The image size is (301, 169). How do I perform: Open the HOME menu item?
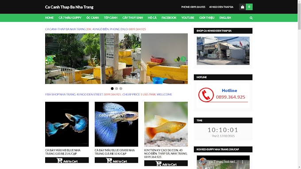click(49, 18)
